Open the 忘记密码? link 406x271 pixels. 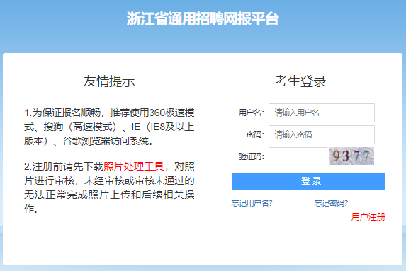click(x=331, y=203)
